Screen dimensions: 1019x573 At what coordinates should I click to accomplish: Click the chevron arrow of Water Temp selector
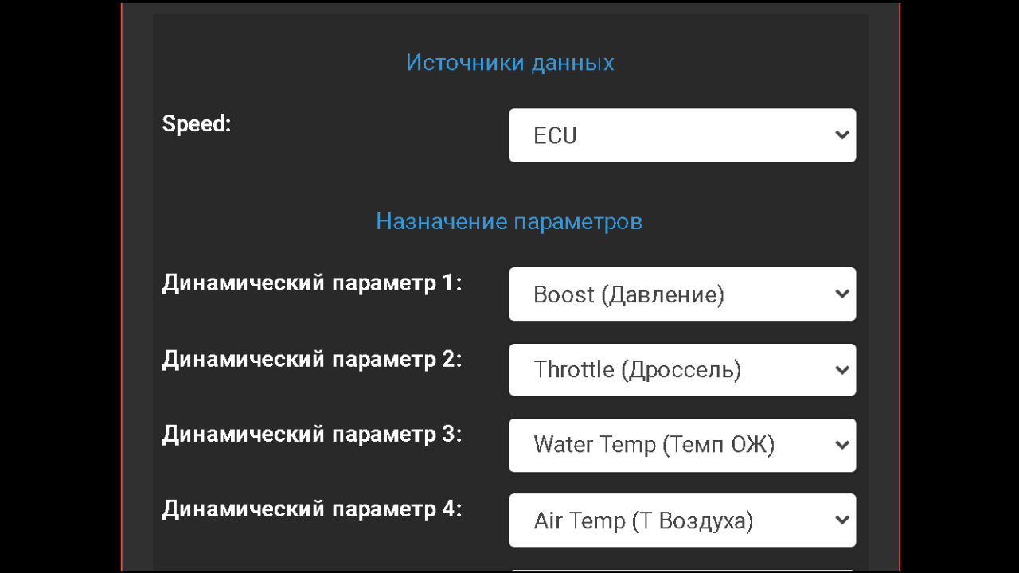click(842, 445)
